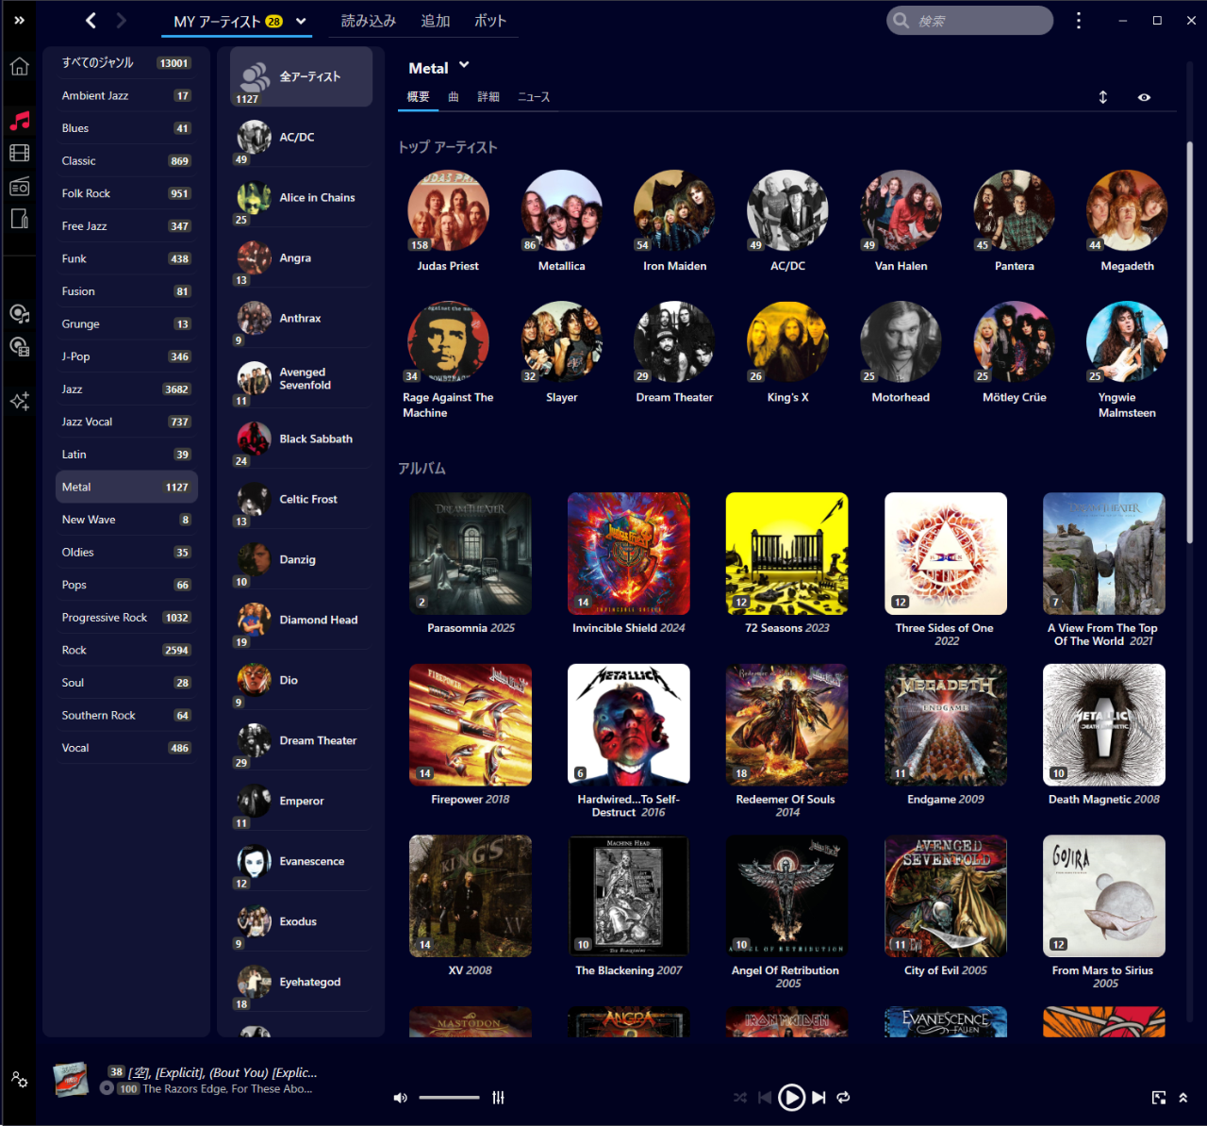Select the Jazz Vocal genre
The image size is (1207, 1126).
pyautogui.click(x=126, y=422)
